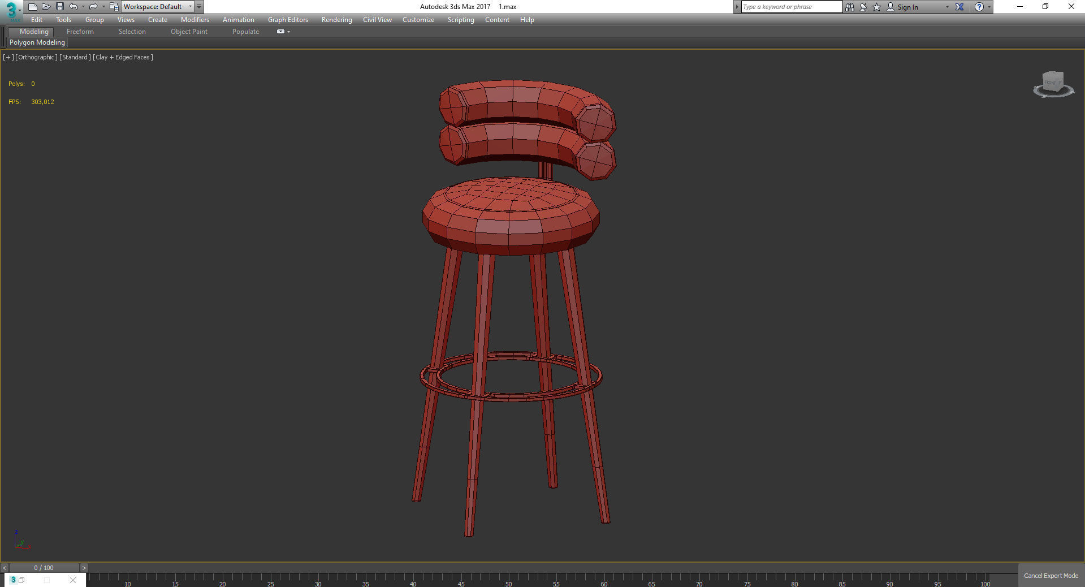Open a file with the folder icon

tap(46, 7)
